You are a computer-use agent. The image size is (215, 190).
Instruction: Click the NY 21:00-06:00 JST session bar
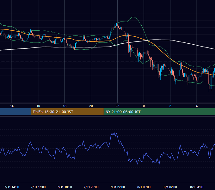(159, 112)
